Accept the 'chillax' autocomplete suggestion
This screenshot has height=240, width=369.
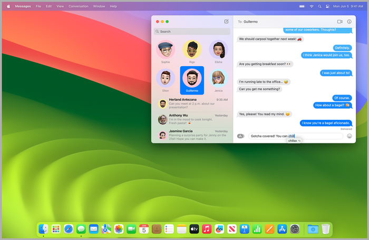point(294,141)
